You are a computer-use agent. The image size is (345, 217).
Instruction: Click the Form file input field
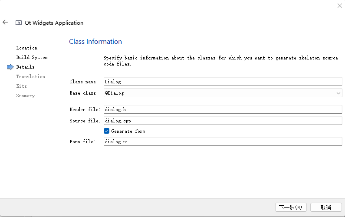[x=223, y=141]
